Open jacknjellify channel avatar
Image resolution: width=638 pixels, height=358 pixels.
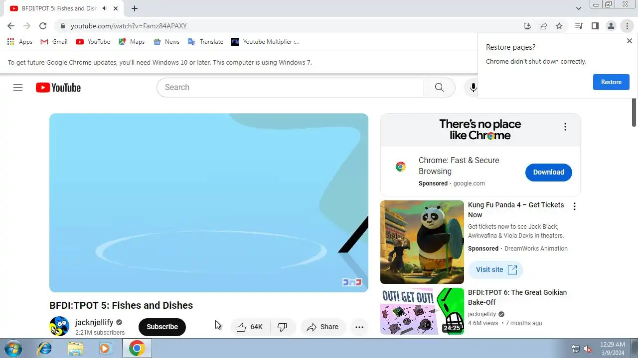(x=59, y=326)
